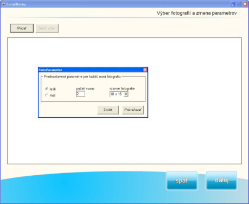The width and height of the screenshot is (249, 204).
Task: Click the Zrušiť button in dialog
Action: [x=108, y=110]
